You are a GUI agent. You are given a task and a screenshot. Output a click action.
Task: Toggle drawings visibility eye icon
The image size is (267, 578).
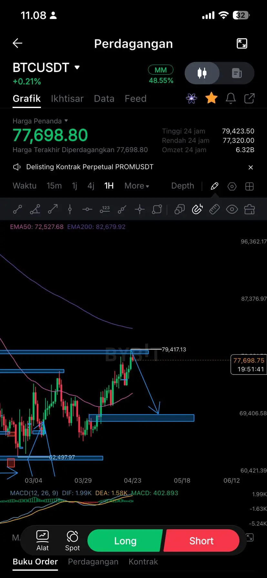coord(232,209)
